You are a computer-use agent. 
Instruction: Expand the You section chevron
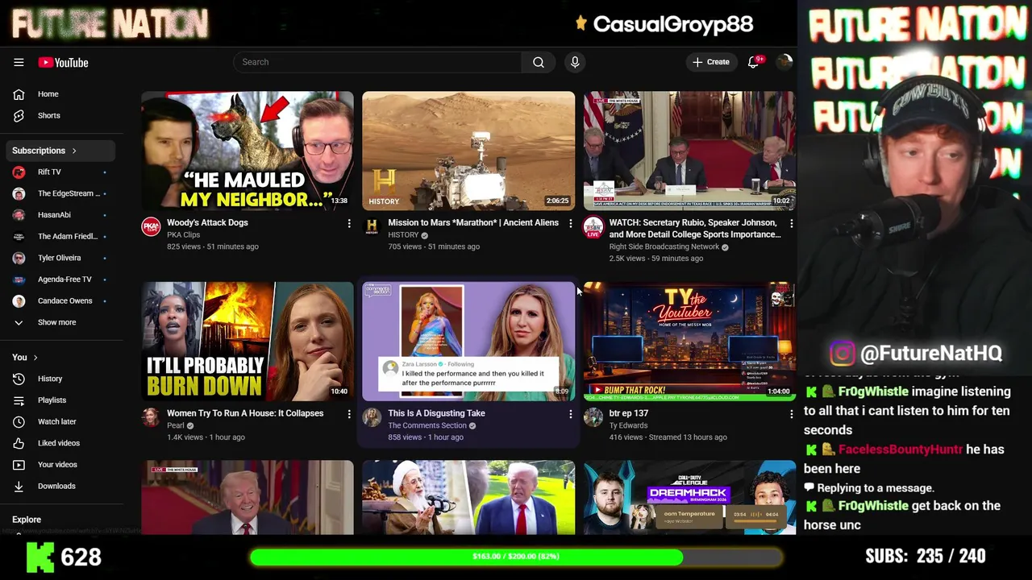pyautogui.click(x=35, y=358)
